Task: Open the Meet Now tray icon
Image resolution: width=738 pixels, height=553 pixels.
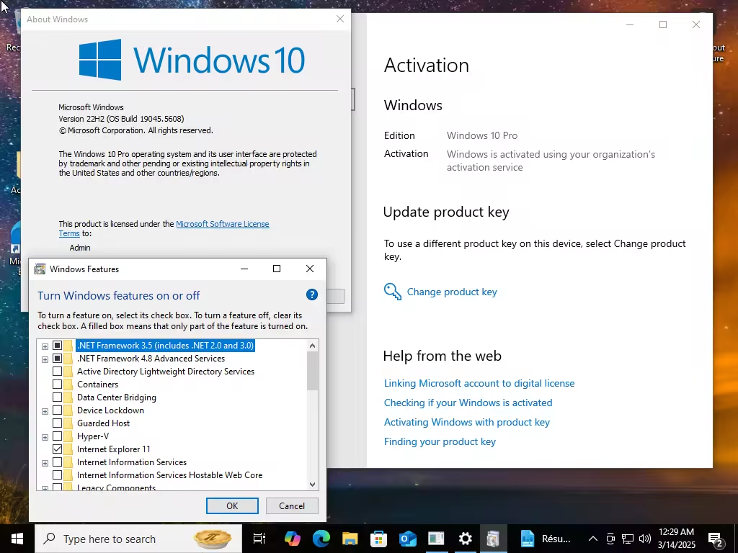Action: (x=610, y=539)
